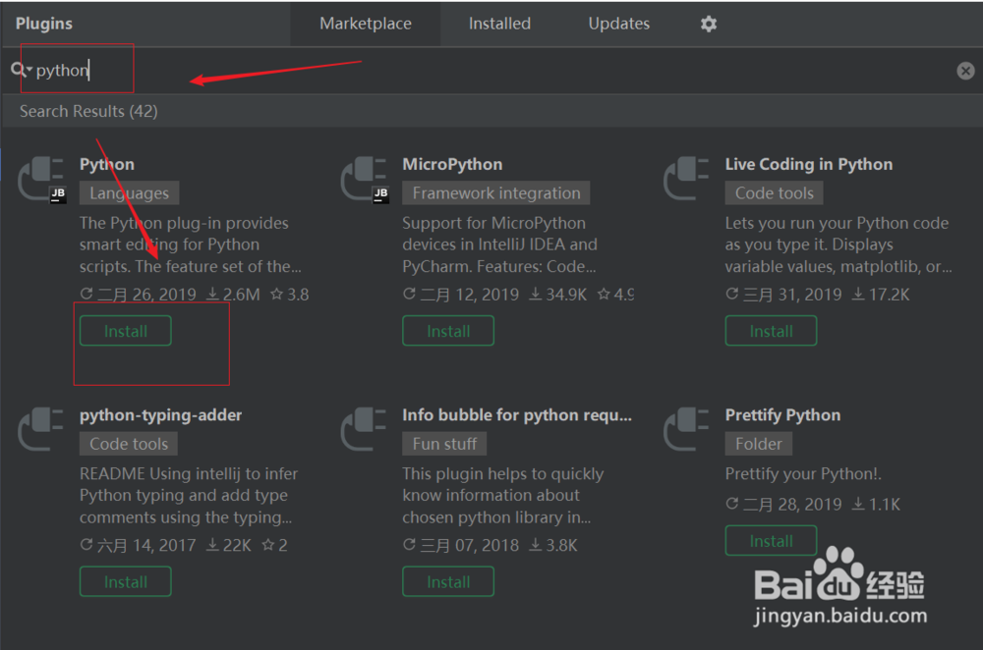Click Prettify Python's 1.1K downloads count
983x650 pixels.
click(877, 504)
